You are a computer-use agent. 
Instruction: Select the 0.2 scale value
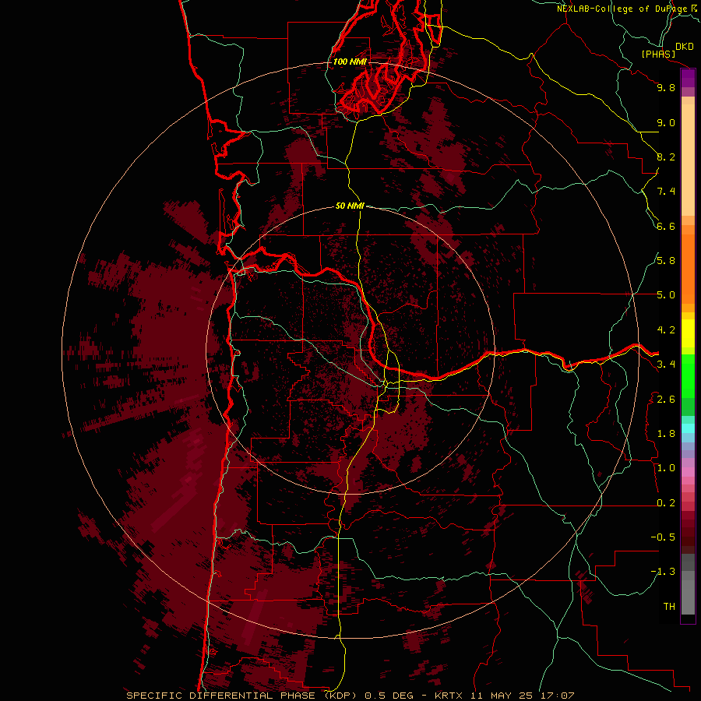(666, 503)
